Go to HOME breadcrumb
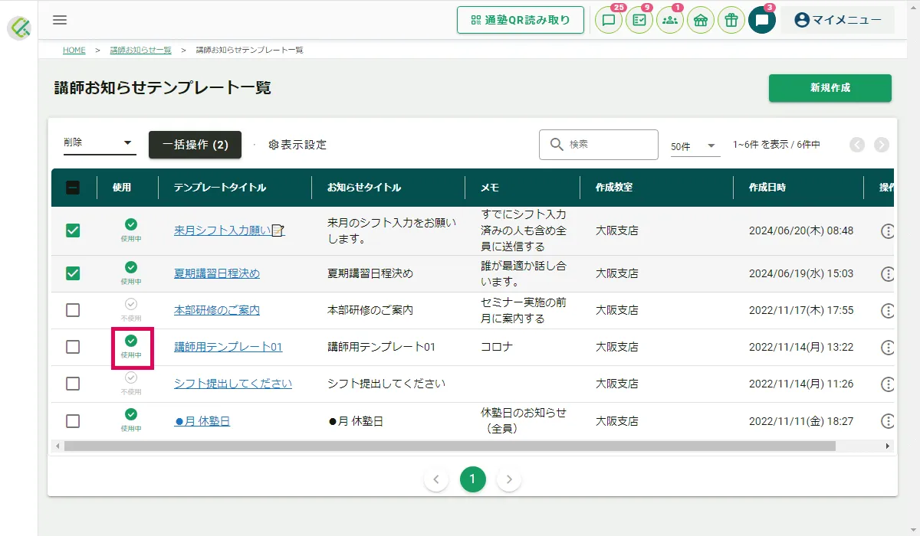The width and height of the screenshot is (920, 536). [74, 50]
